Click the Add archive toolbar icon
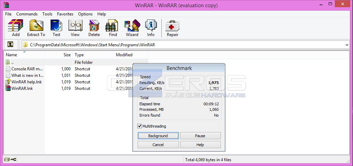This screenshot has width=353, height=166. coord(15,25)
